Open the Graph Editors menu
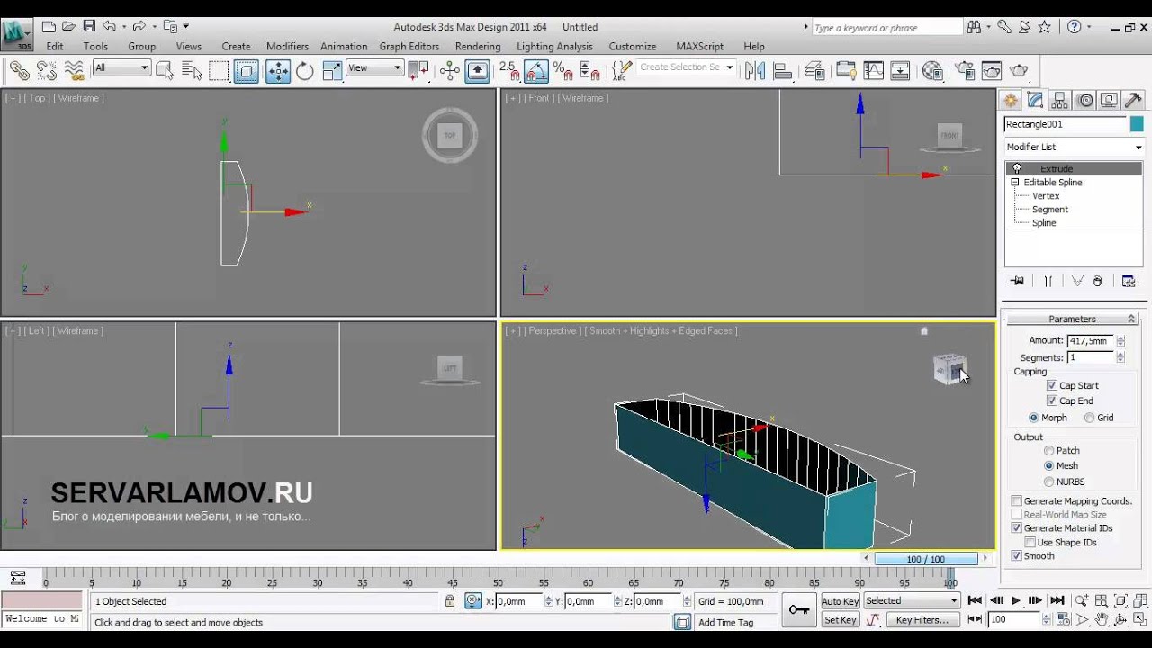The image size is (1152, 648). click(x=409, y=47)
